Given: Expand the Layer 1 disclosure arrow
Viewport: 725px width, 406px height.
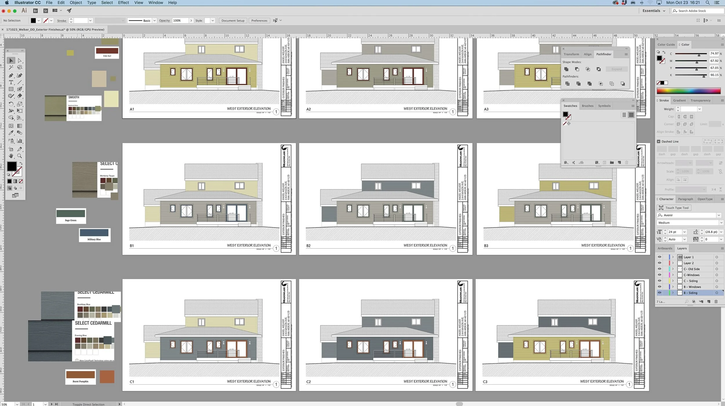Looking at the screenshot, I should [x=673, y=257].
